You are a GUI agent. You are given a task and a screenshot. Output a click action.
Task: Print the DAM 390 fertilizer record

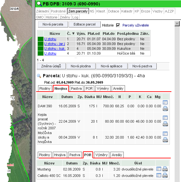(165, 109)
